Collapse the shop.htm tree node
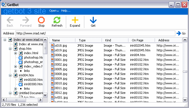The height and width of the screenshot is (108, 189). 10,49
